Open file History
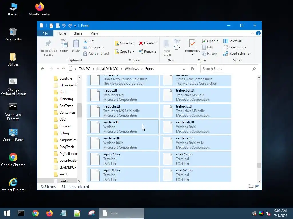The image size is (293, 219). (x=210, y=54)
